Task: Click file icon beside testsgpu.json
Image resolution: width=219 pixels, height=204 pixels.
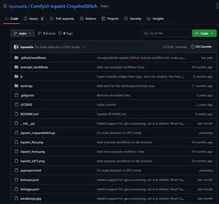Action: click(x=16, y=189)
